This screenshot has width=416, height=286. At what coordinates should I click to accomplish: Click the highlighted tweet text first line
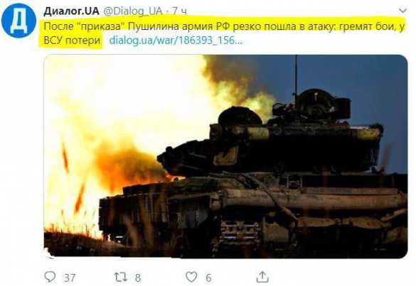pyautogui.click(x=224, y=26)
